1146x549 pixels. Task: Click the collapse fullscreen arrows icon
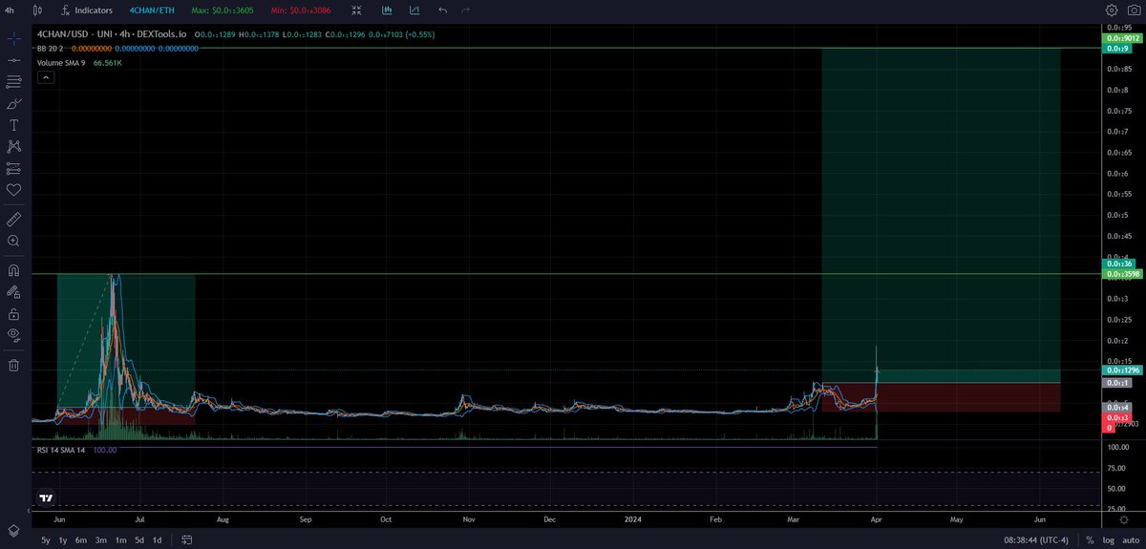tap(356, 11)
